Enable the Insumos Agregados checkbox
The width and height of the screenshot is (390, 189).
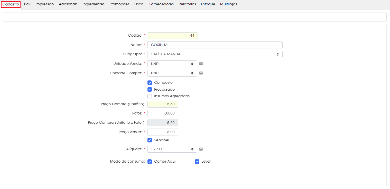click(150, 96)
